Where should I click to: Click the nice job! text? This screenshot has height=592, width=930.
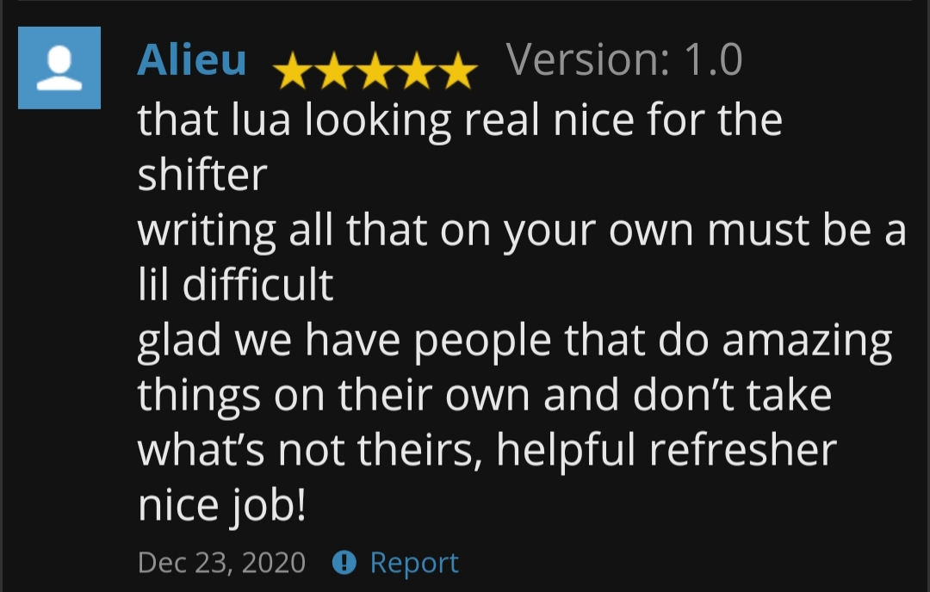(222, 505)
